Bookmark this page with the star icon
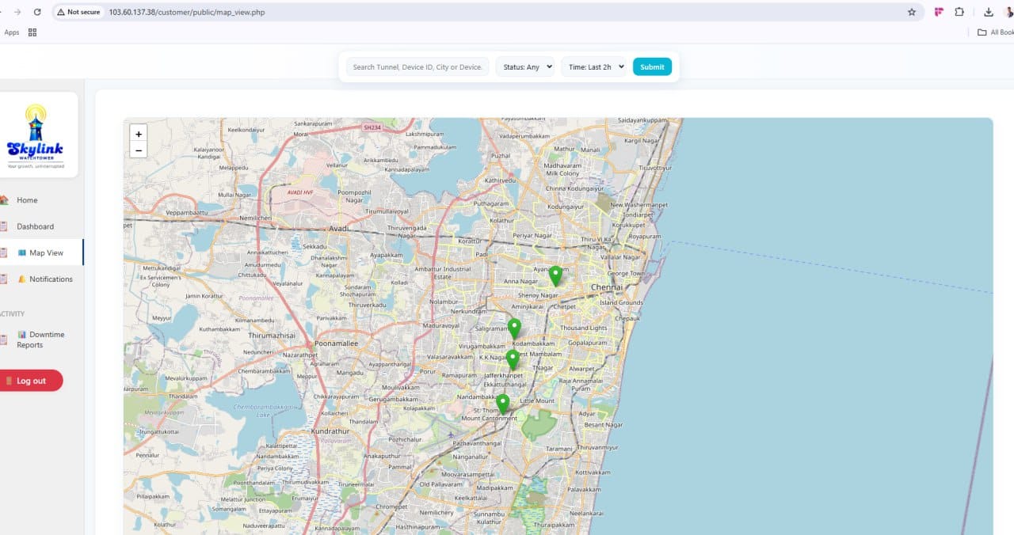Viewport: 1014px width, 535px height. point(912,12)
